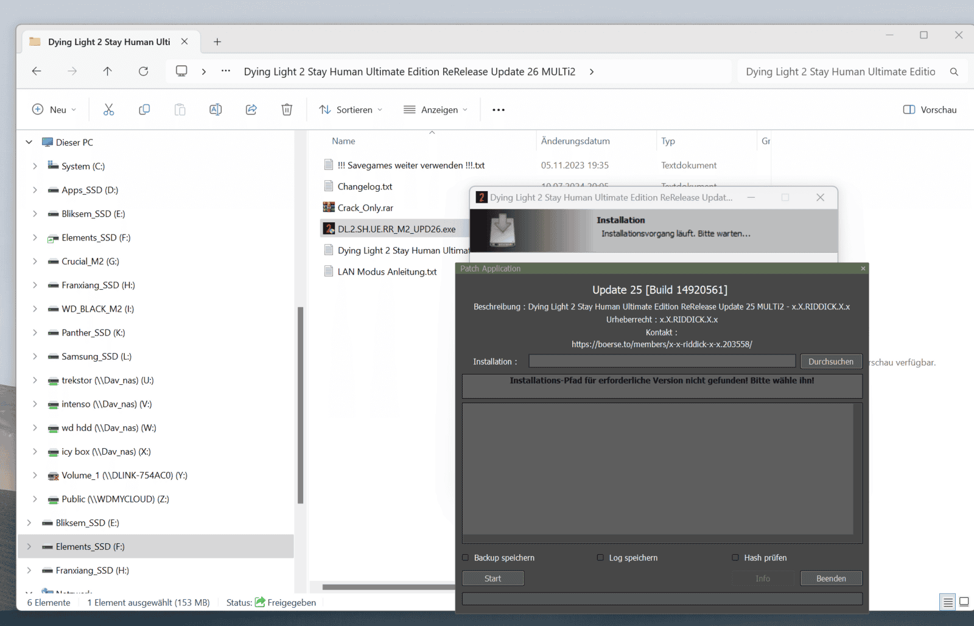Toggle the Vorschau preview pane
The image size is (974, 626).
[930, 110]
